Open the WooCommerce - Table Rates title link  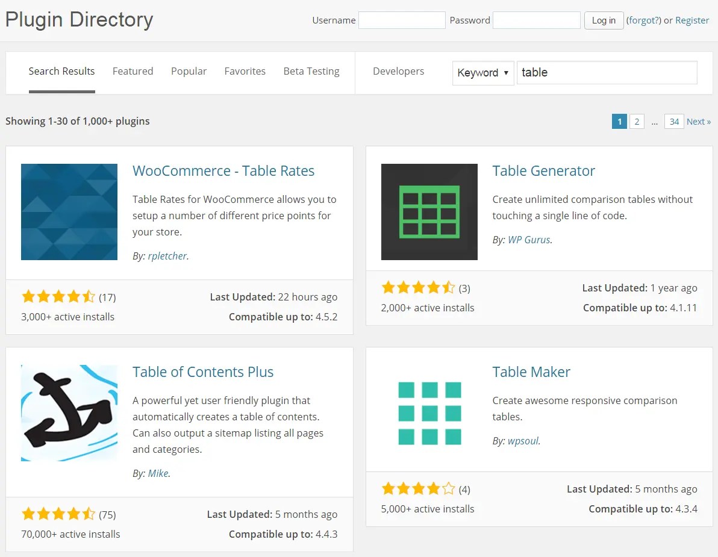pos(223,171)
